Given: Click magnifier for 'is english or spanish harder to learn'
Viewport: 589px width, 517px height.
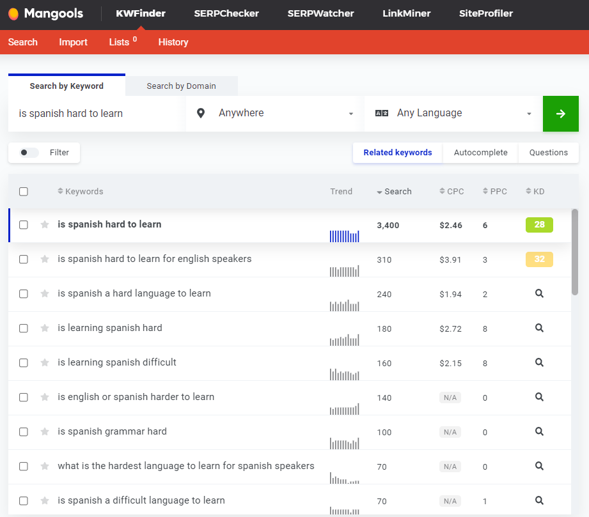Looking at the screenshot, I should coord(539,397).
